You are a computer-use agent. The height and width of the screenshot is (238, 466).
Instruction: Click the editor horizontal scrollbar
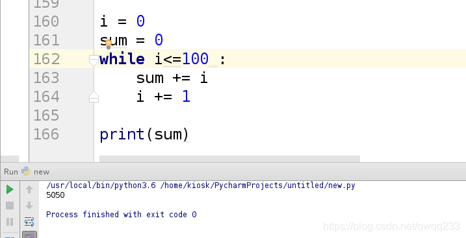(x=229, y=159)
